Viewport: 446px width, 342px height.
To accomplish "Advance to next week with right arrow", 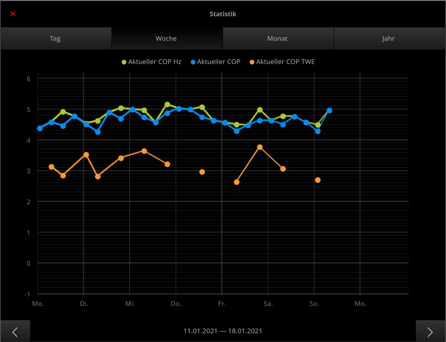I will (430, 332).
